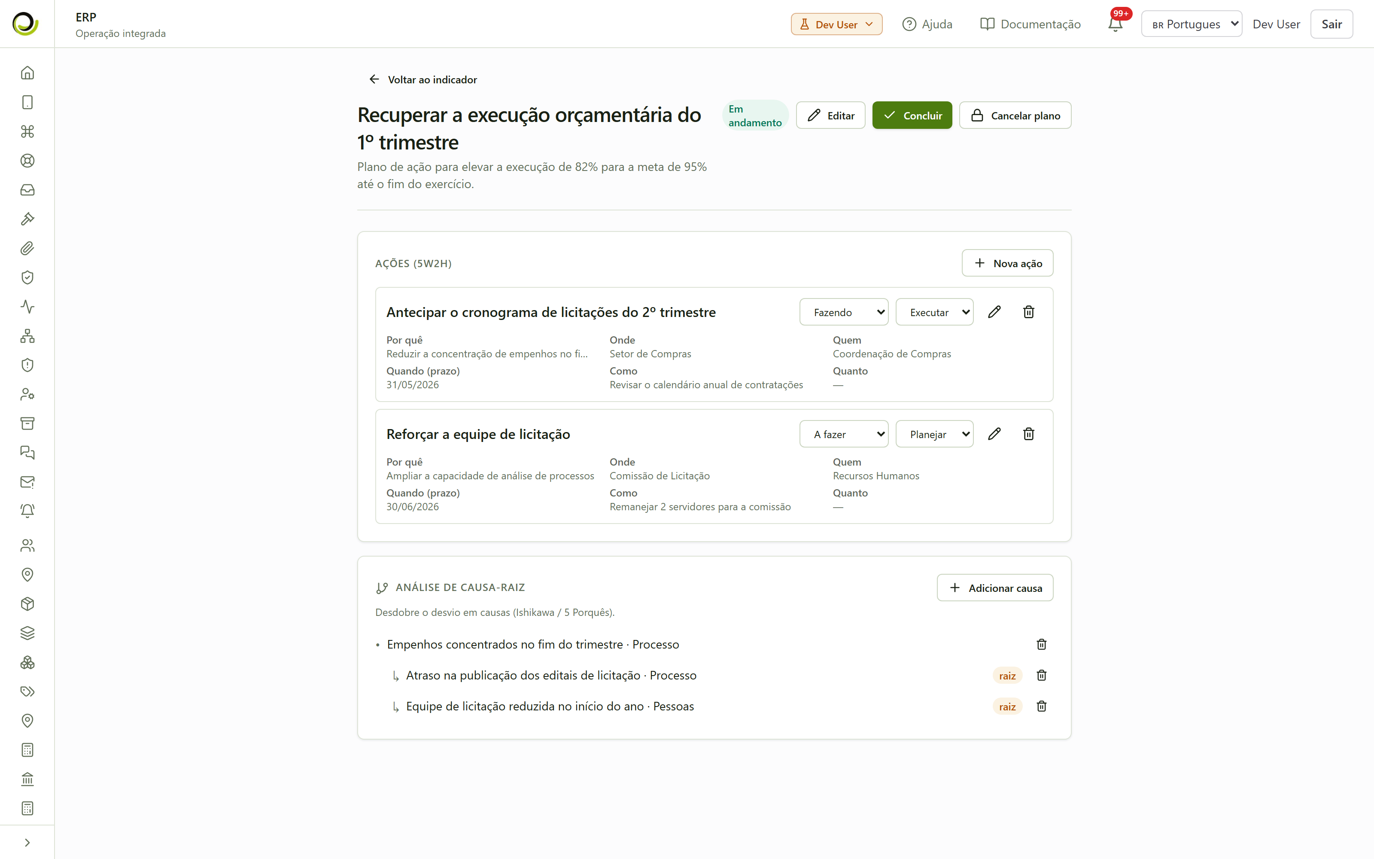Screen dimensions: 1374x859
Task: Delete cause 'Equipe de licitação reduzida'
Action: pyautogui.click(x=1041, y=706)
